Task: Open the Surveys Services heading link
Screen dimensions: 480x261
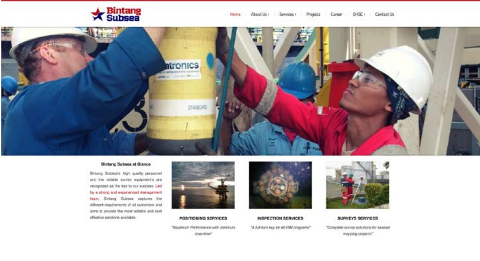Action: tap(358, 218)
